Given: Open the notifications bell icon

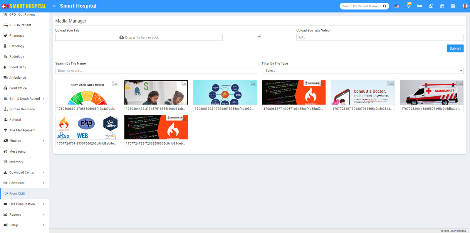Looking at the screenshot, I should point(408,6).
